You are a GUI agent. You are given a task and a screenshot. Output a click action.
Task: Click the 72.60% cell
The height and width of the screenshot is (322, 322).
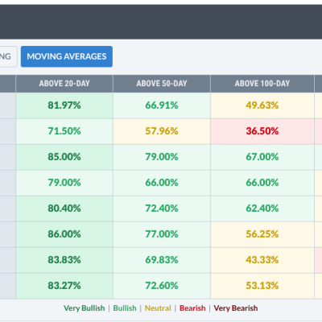point(162,286)
